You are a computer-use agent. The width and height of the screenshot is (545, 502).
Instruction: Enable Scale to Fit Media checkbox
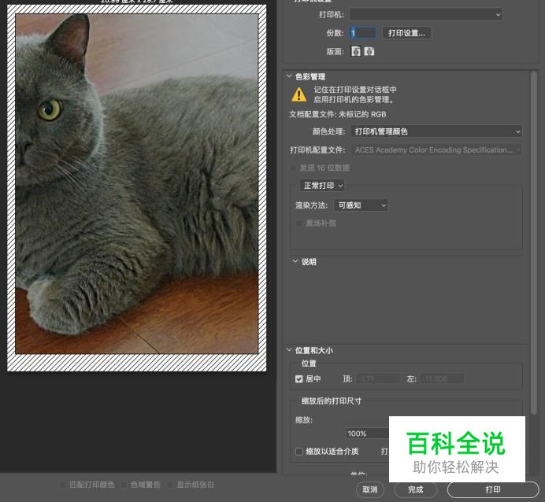click(x=299, y=452)
